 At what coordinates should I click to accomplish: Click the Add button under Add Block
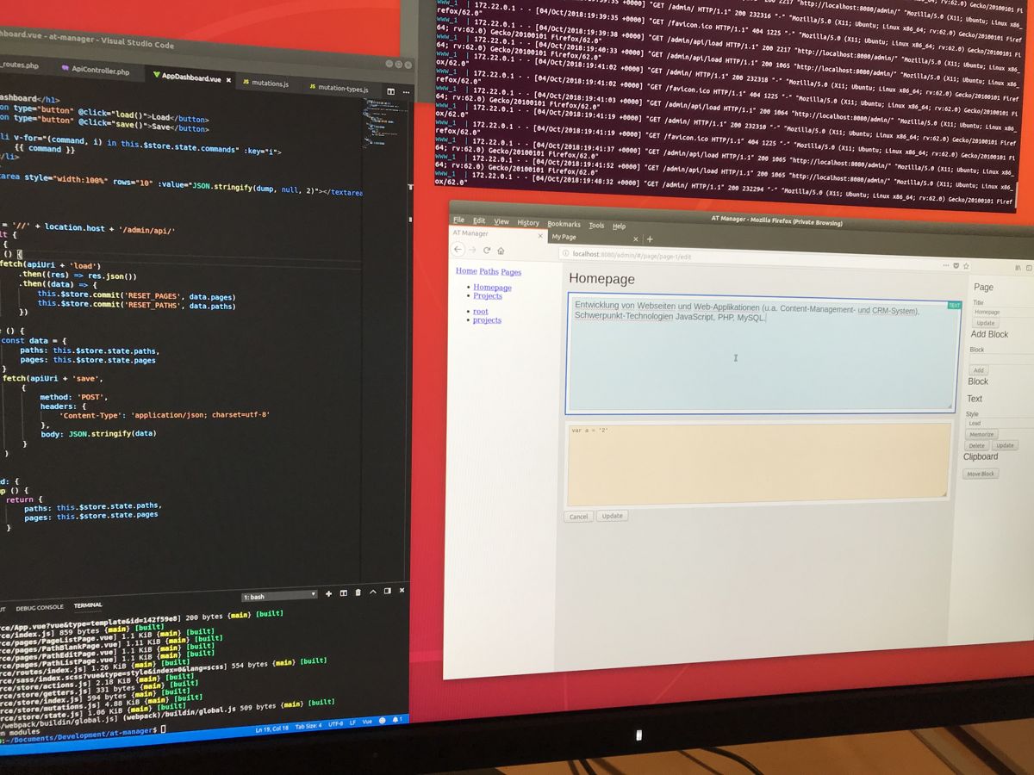[x=979, y=370]
